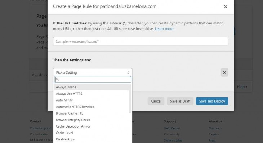This screenshot has height=143, width=263.
Task: Click Save and Deploy button
Action: click(212, 101)
